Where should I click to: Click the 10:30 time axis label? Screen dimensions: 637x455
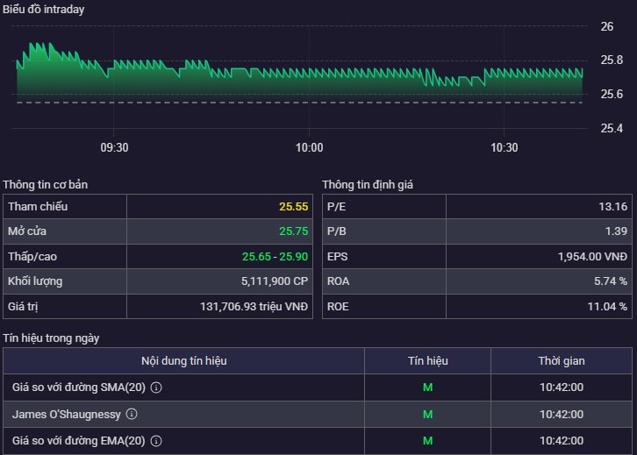pos(505,147)
